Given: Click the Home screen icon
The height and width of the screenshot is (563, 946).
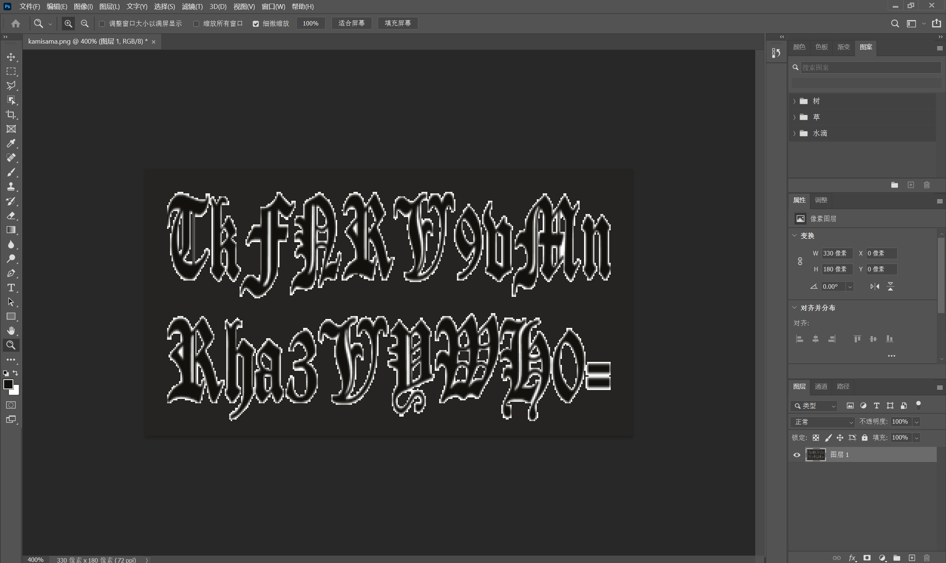Looking at the screenshot, I should [x=16, y=24].
